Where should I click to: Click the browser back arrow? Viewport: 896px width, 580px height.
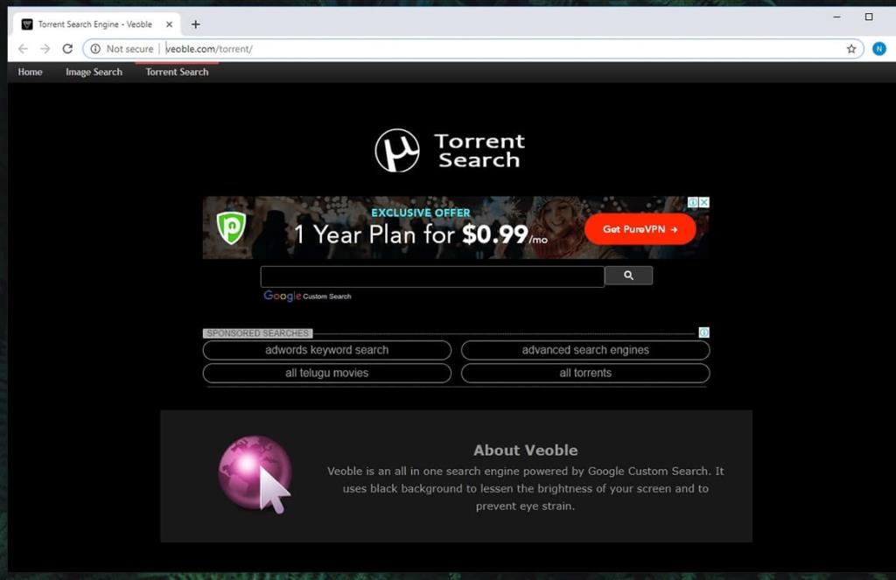pyautogui.click(x=24, y=49)
